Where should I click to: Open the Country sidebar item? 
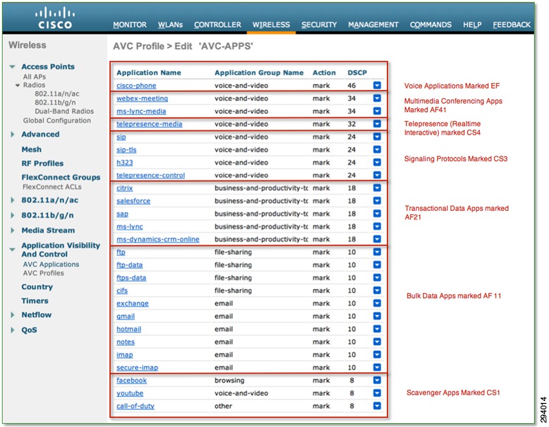37,287
